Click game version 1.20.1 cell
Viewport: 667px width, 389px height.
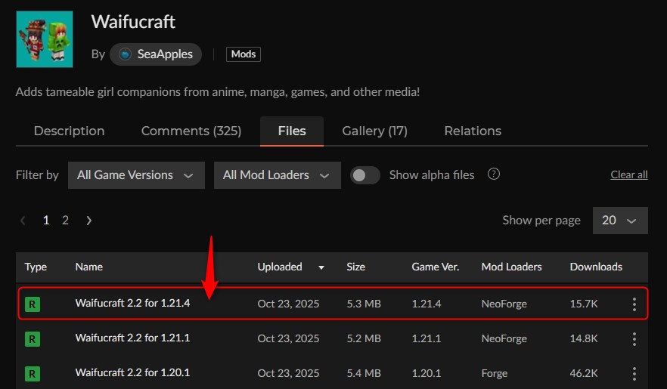[427, 373]
